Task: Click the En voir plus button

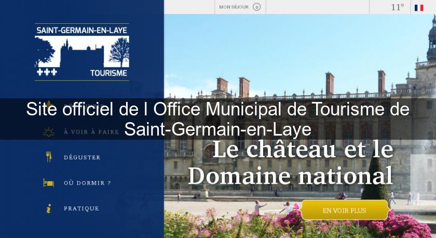Action: tap(344, 210)
